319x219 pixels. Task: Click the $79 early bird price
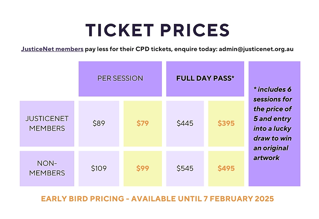(x=142, y=123)
